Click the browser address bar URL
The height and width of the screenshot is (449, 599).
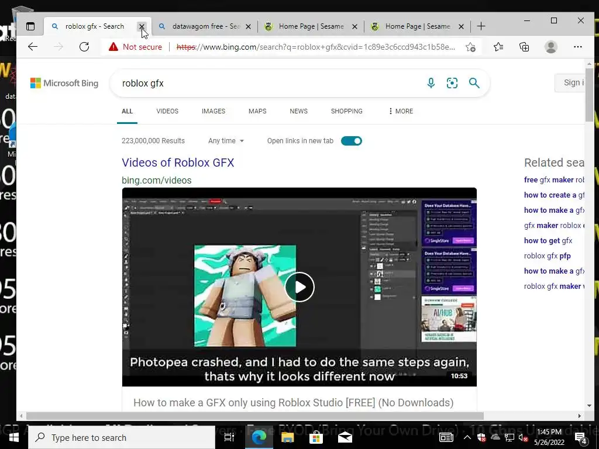315,47
